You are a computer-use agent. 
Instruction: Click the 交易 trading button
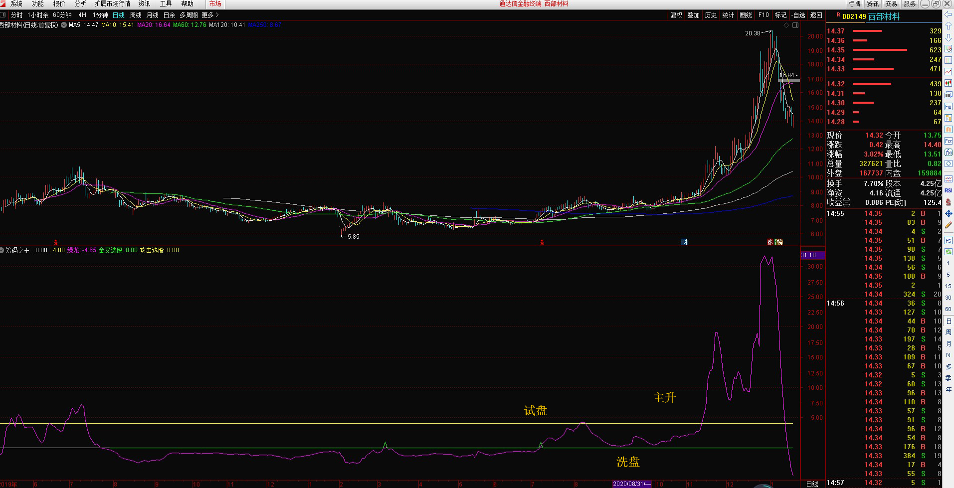(892, 3)
